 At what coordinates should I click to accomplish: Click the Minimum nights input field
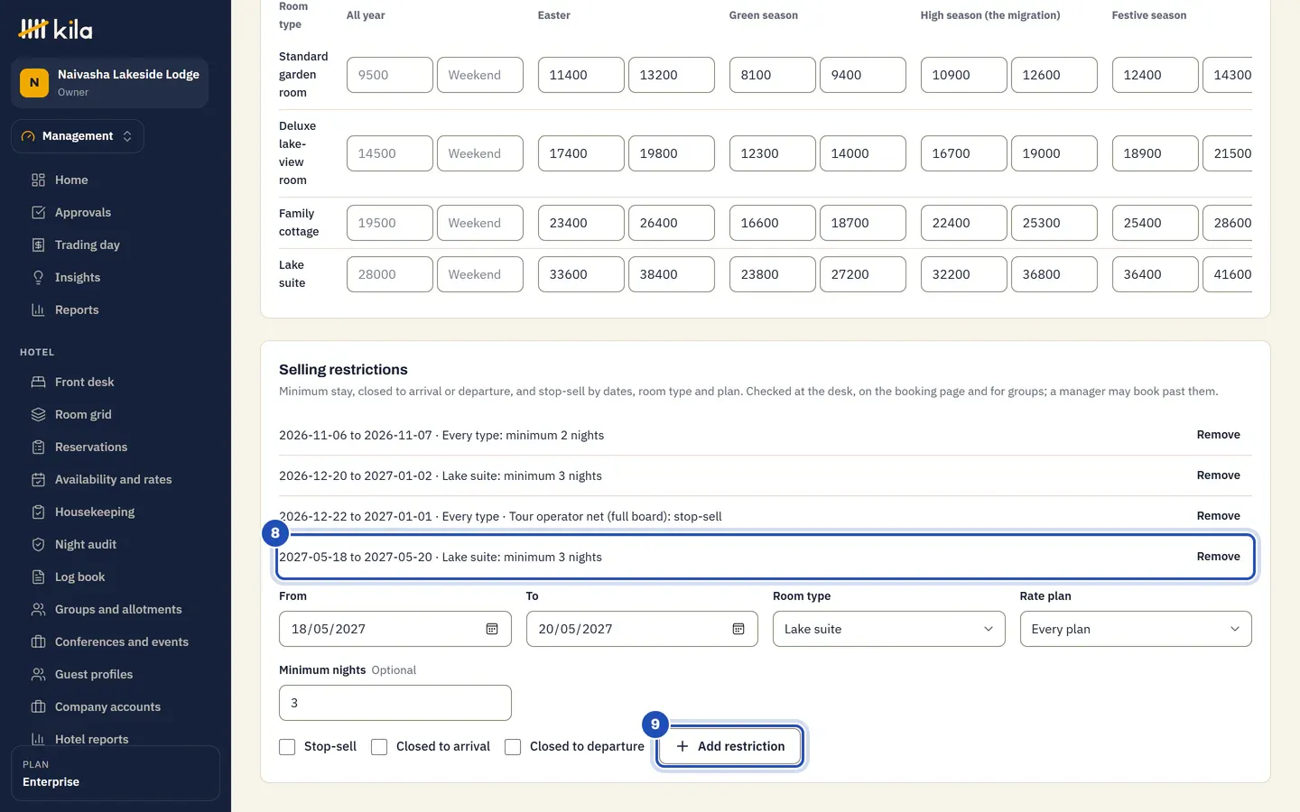pos(395,703)
